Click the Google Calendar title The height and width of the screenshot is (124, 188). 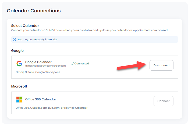[x=38, y=62]
